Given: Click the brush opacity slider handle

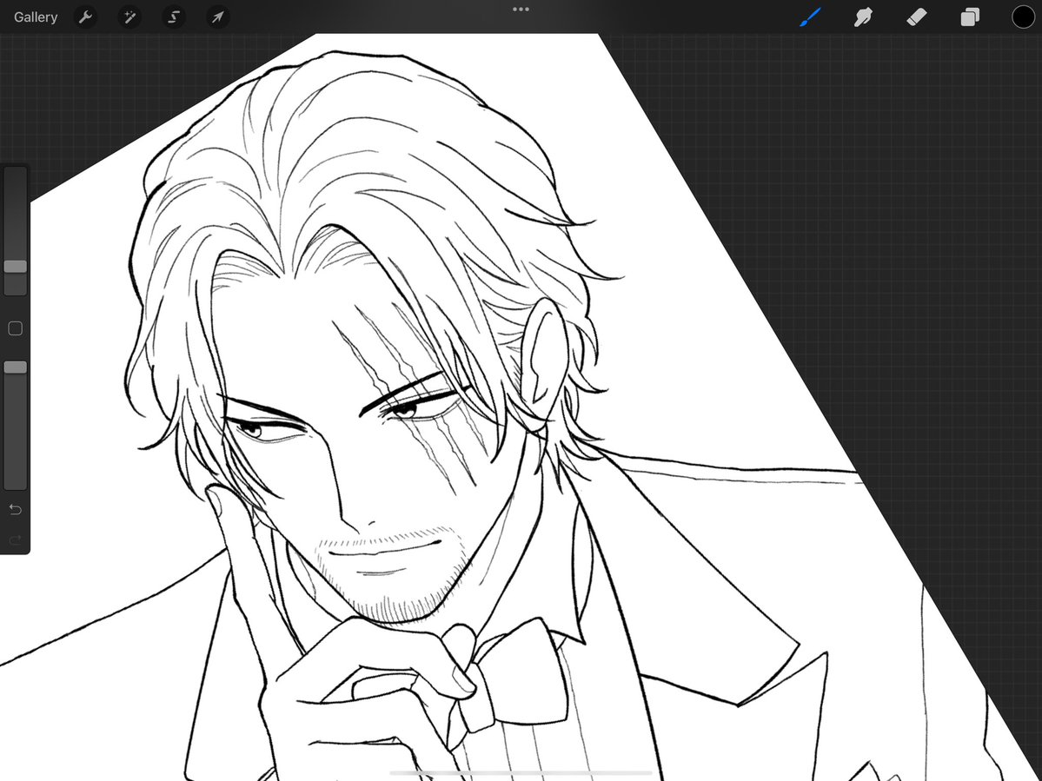Looking at the screenshot, I should [16, 367].
